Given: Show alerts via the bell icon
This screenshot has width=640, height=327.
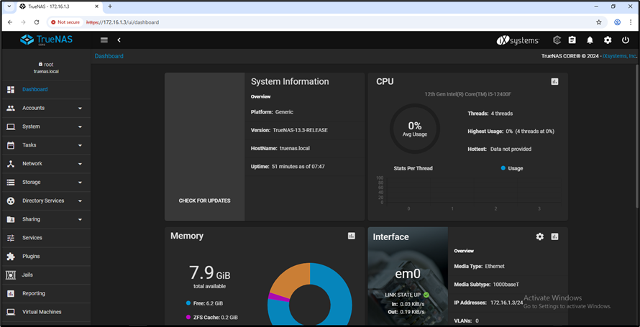Looking at the screenshot, I should 590,40.
